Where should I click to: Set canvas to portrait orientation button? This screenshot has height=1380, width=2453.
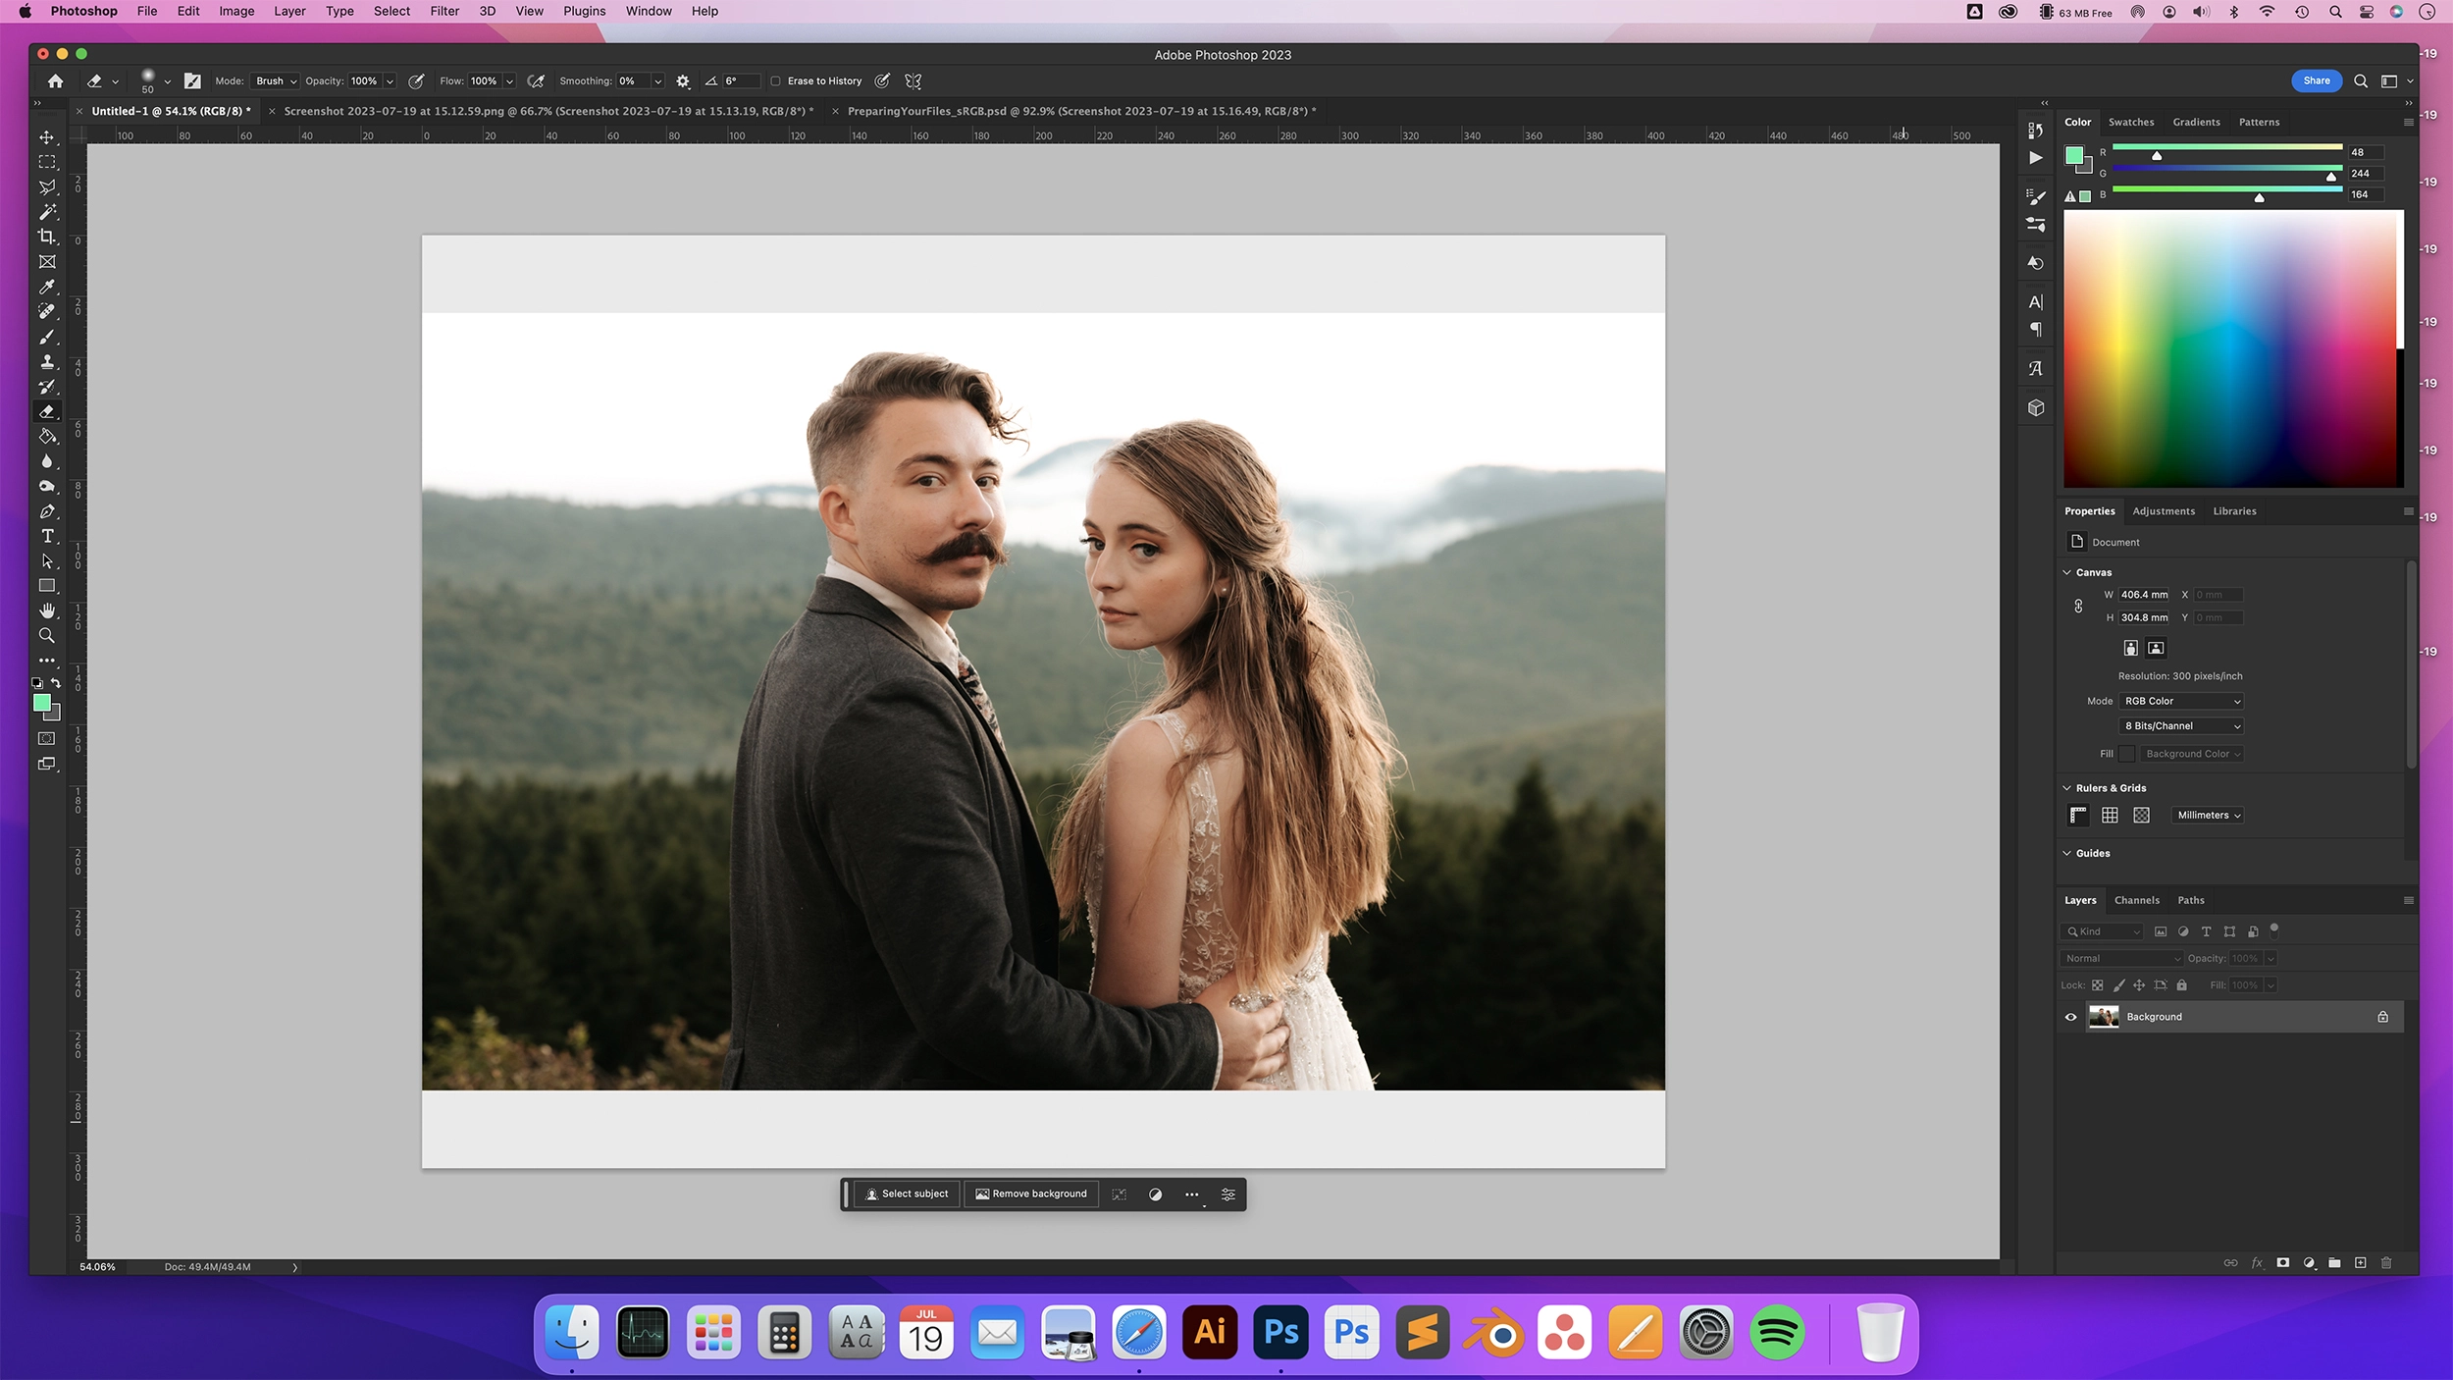coord(2130,648)
